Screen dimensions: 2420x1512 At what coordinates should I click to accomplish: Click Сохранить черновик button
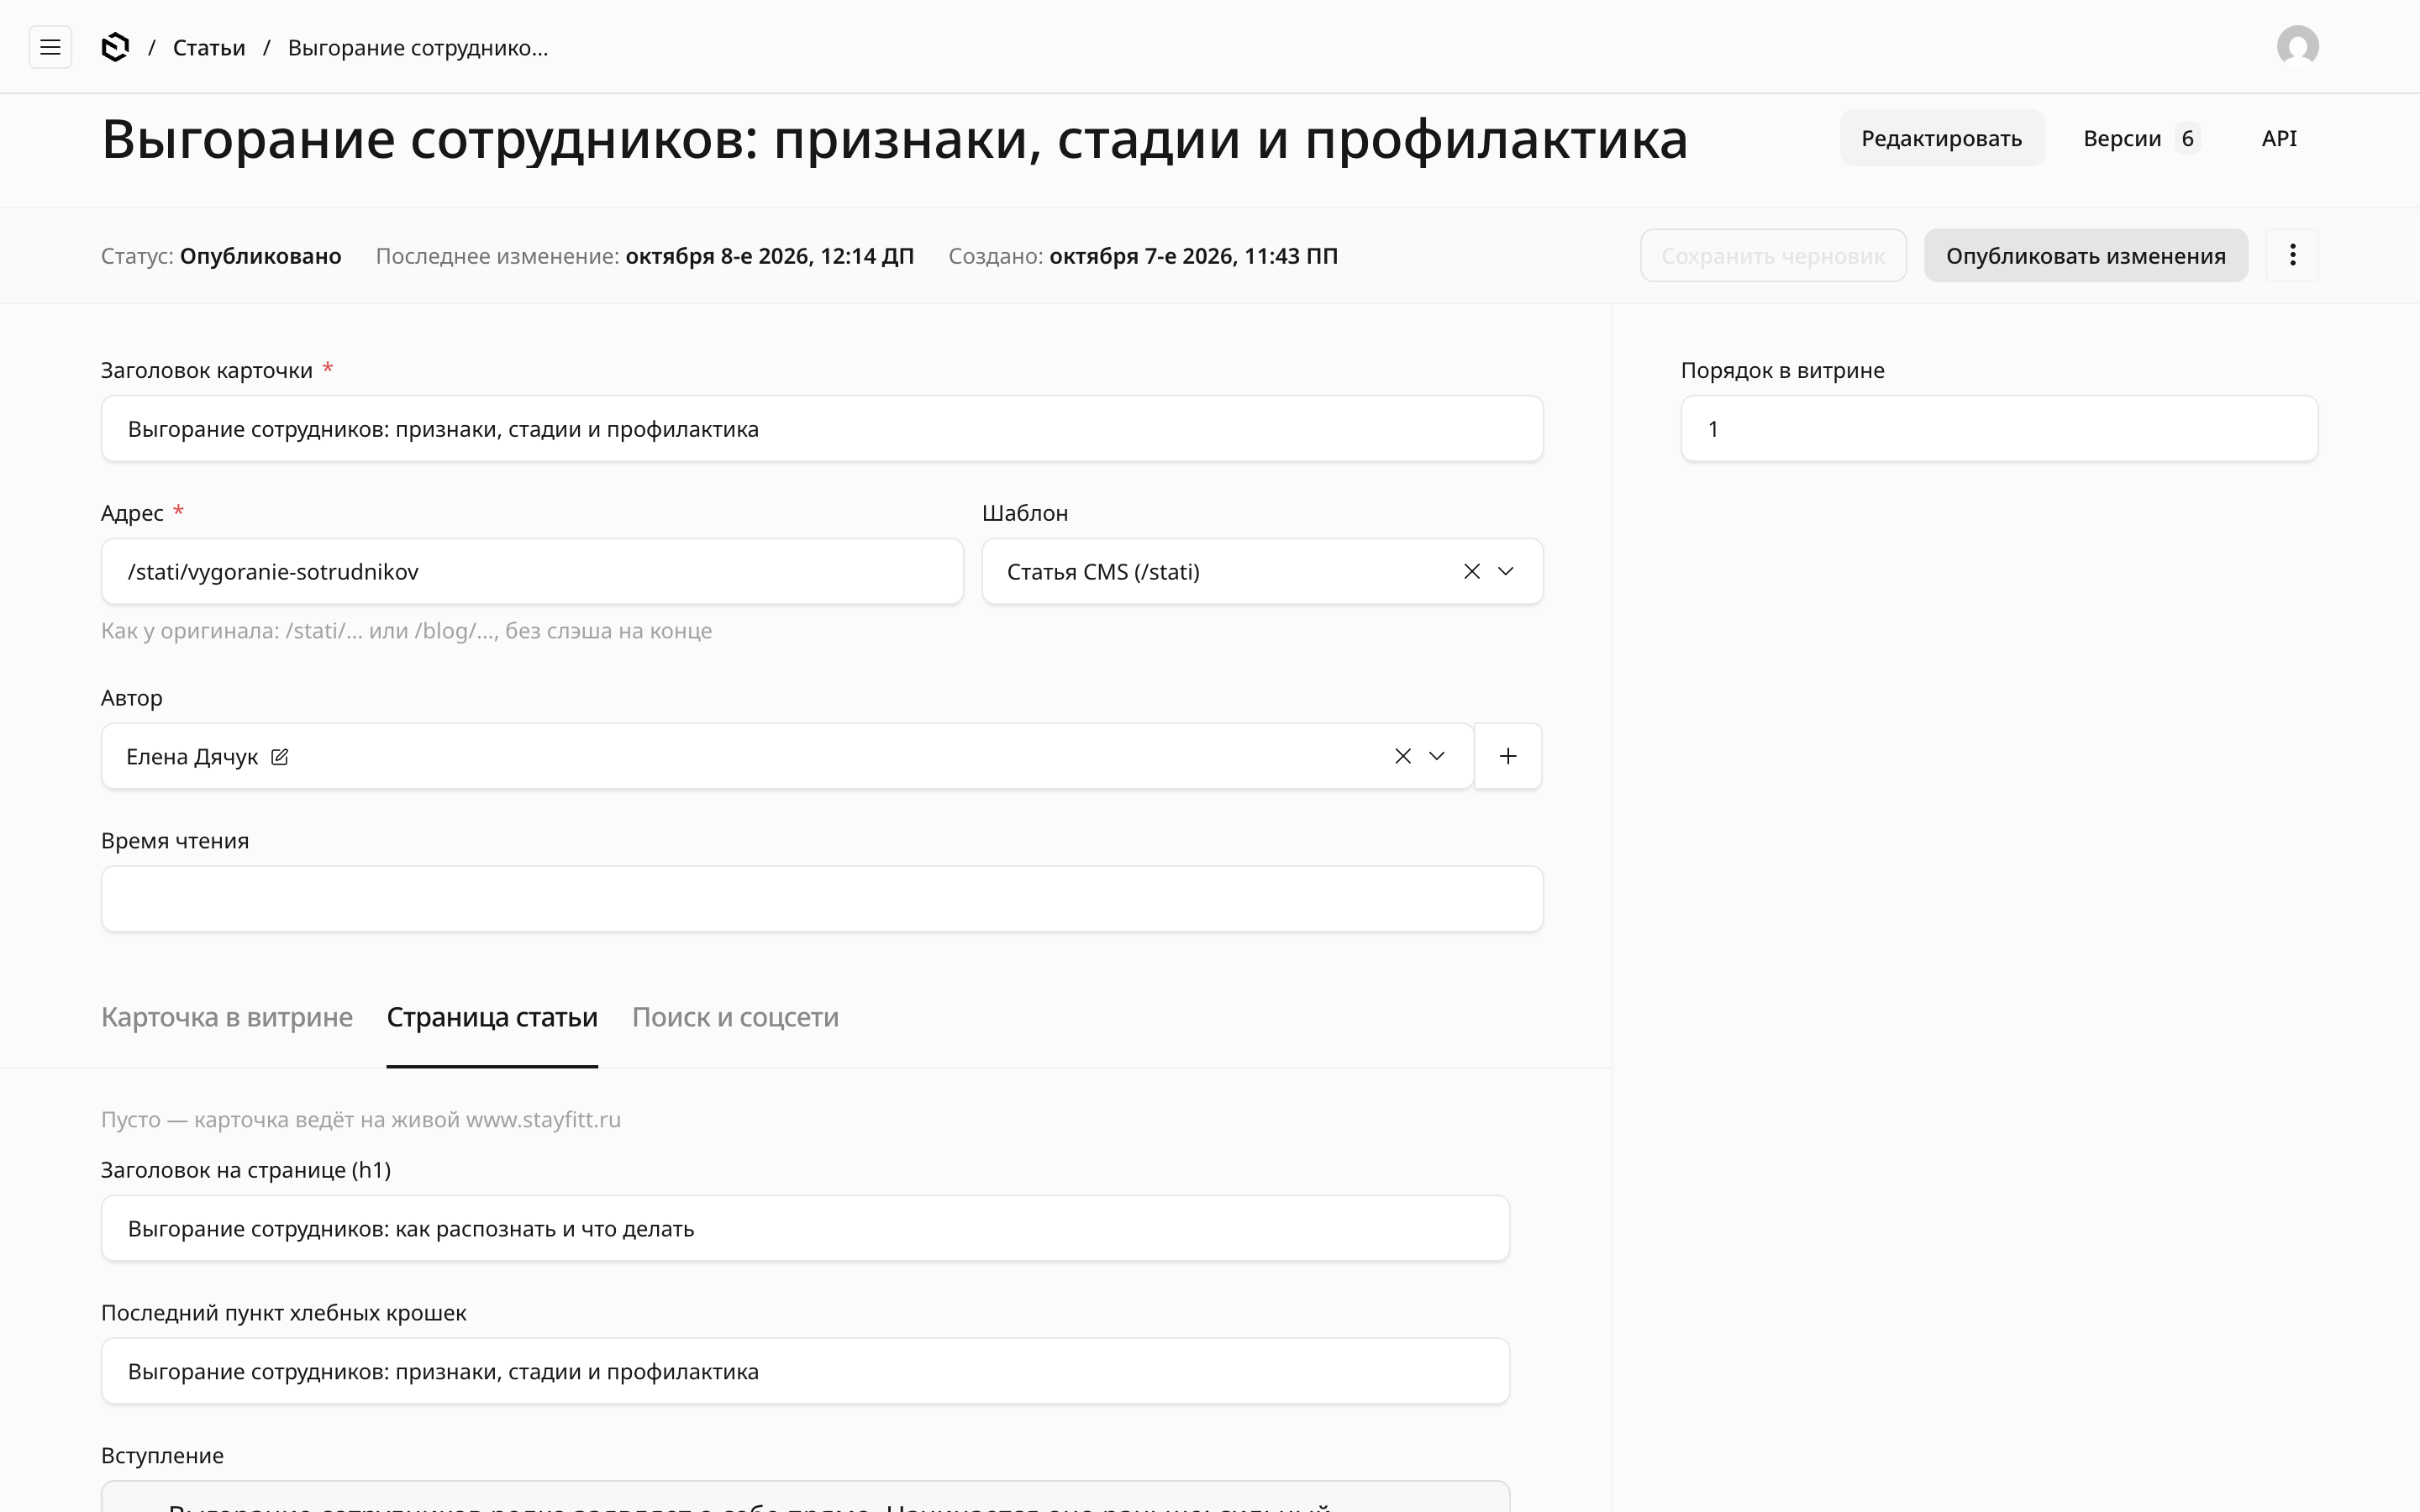(1773, 255)
